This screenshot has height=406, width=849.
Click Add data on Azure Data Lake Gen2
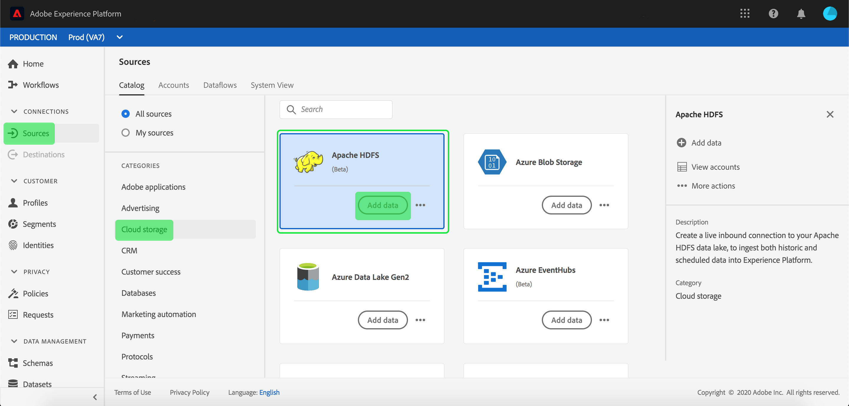click(382, 320)
